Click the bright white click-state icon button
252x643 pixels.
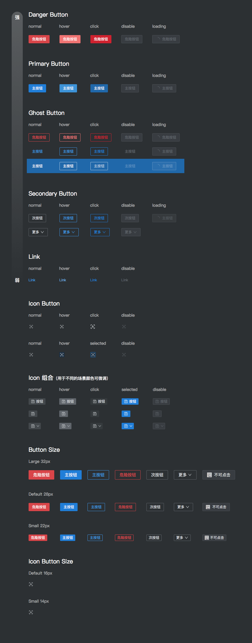(x=93, y=327)
